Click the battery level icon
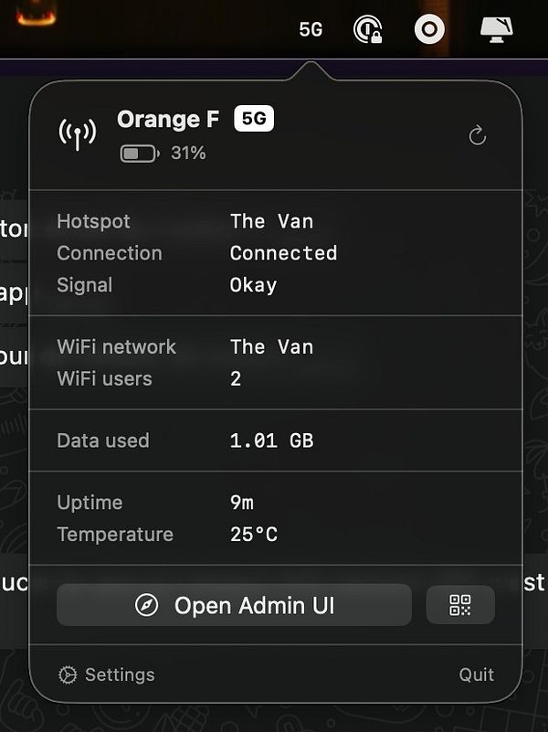The height and width of the screenshot is (732, 548). pyautogui.click(x=140, y=154)
